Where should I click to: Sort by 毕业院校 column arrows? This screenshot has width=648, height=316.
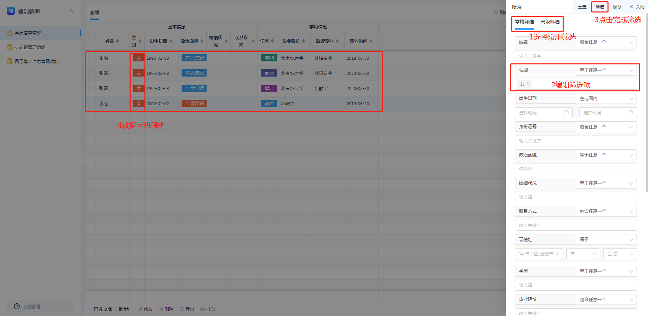[x=303, y=41]
